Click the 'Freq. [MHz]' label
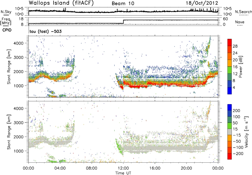 pyautogui.click(x=6, y=21)
